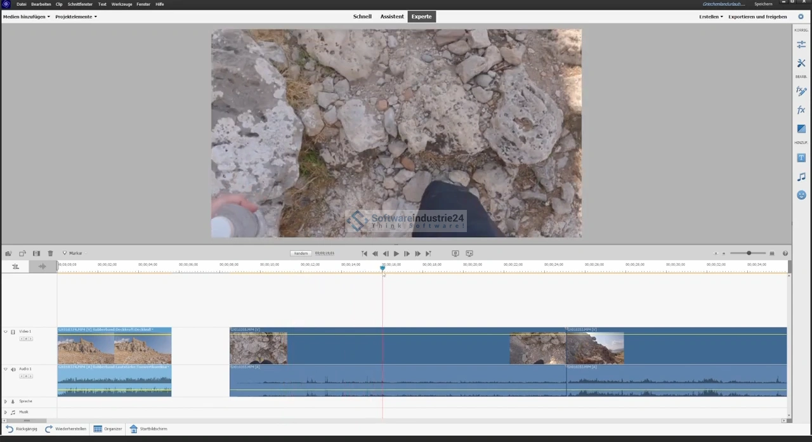Switch to the Assistent tab

tap(391, 16)
